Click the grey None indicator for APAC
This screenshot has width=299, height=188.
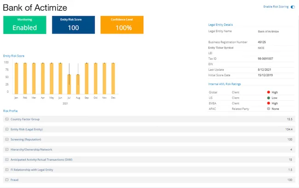269,109
